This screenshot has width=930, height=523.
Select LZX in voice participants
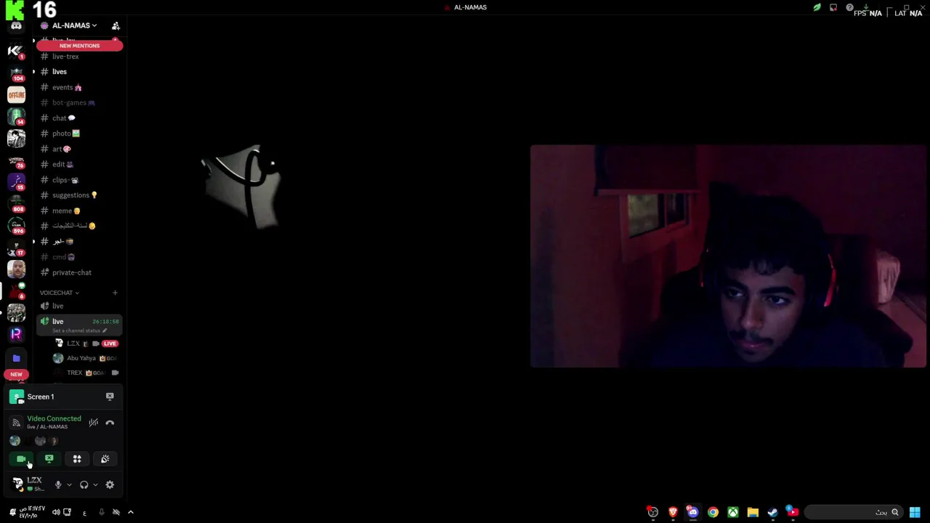click(86, 344)
